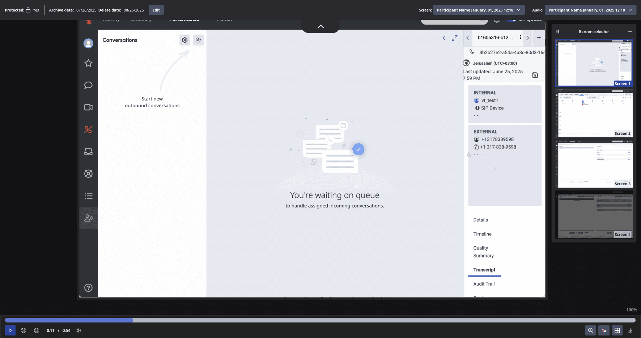Select the Screen 3 thumbnail
The height and width of the screenshot is (338, 641).
point(594,164)
